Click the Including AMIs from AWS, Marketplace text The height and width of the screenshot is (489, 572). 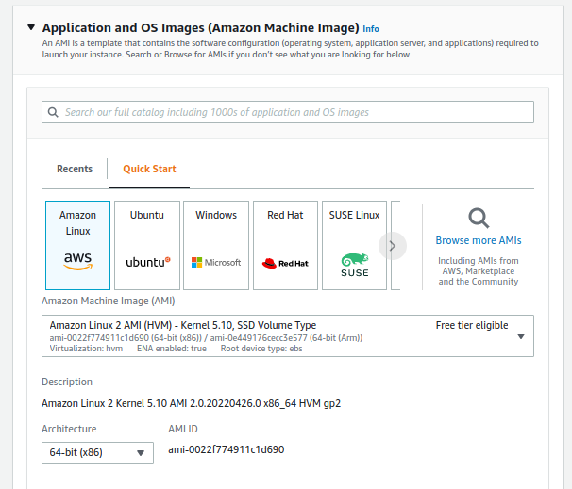pos(479,271)
